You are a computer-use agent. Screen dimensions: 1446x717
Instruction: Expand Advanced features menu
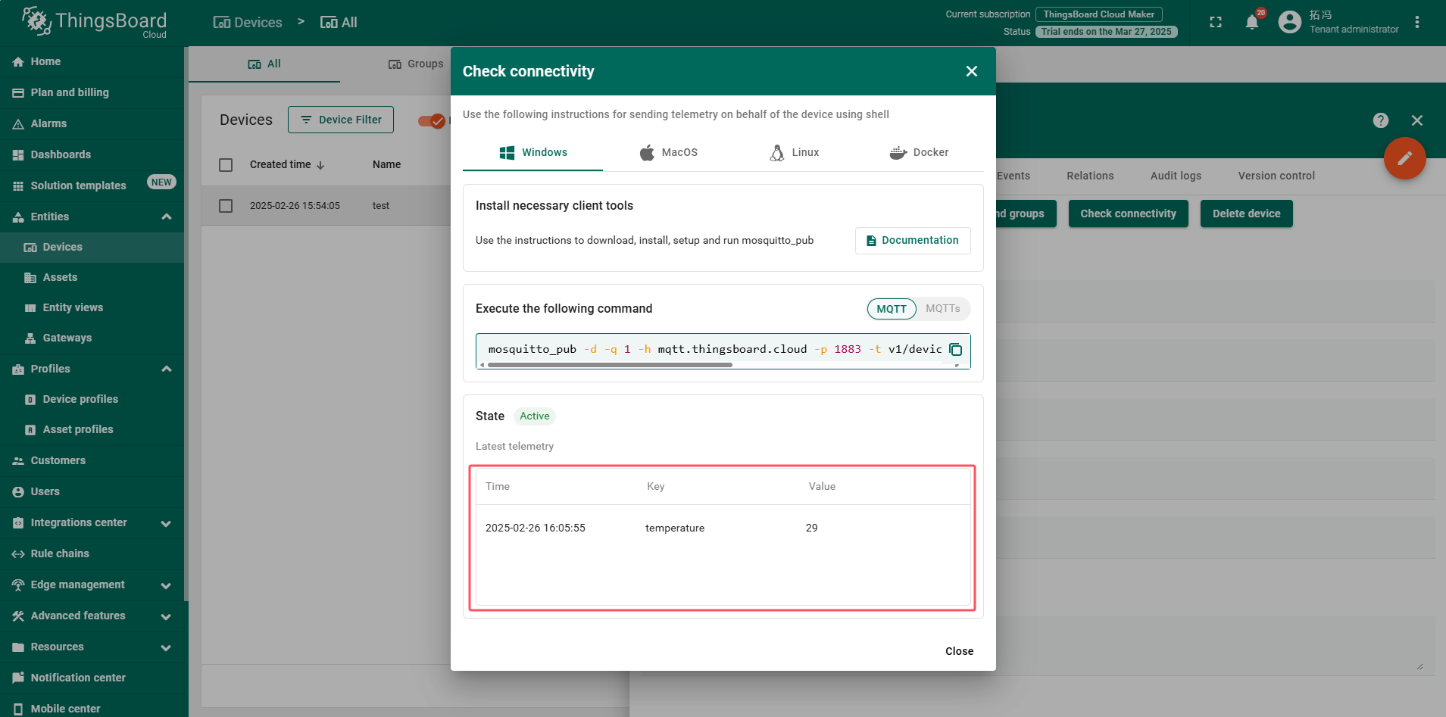point(167,616)
